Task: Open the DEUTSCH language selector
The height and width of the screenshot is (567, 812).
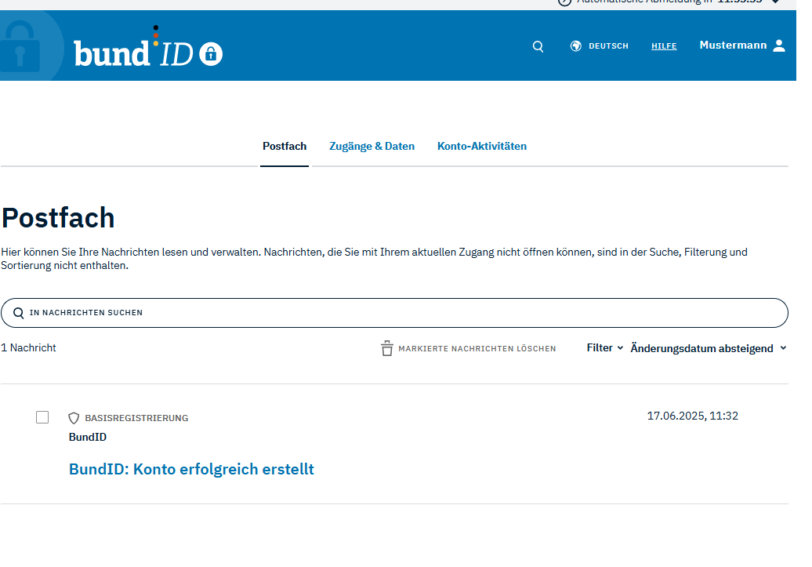Action: 608,46
